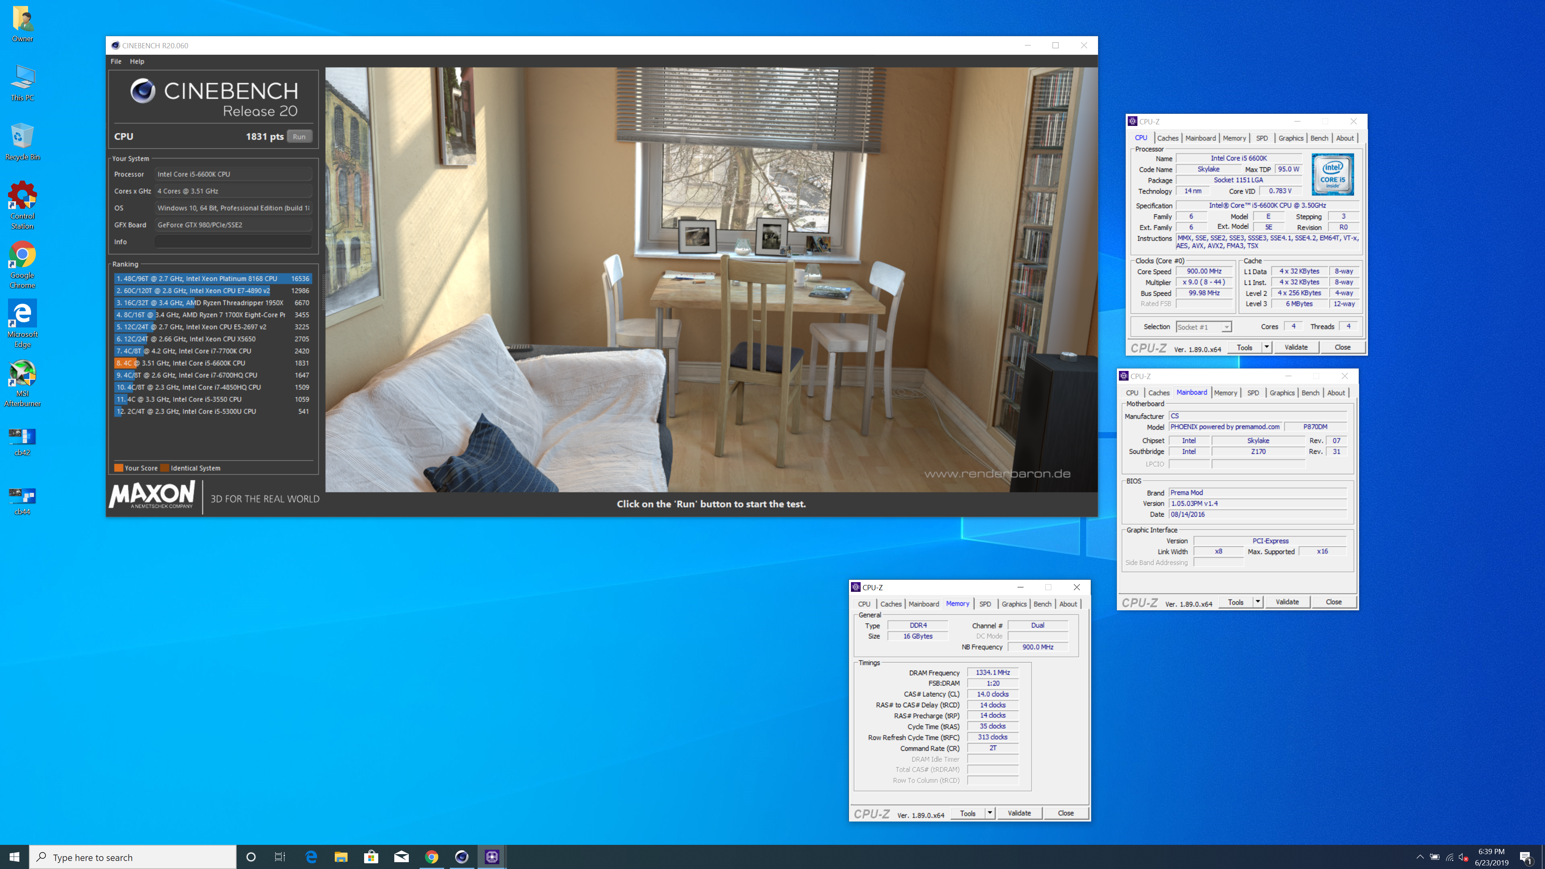This screenshot has height=869, width=1545.
Task: Switch to Bench tab in CPU-Z CPU window
Action: click(1319, 138)
